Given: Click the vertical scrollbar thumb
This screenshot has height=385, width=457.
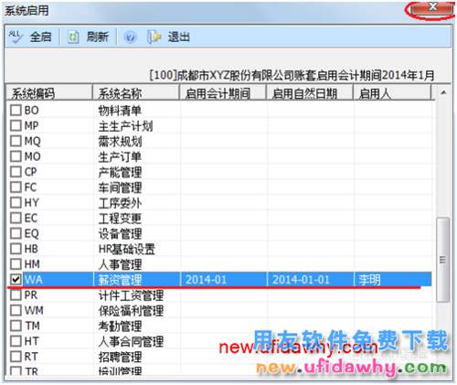Looking at the screenshot, I should tap(443, 260).
